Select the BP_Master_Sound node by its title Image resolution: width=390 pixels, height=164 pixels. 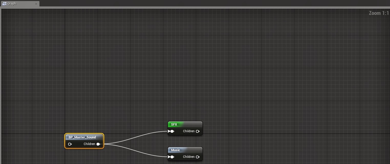click(82, 137)
